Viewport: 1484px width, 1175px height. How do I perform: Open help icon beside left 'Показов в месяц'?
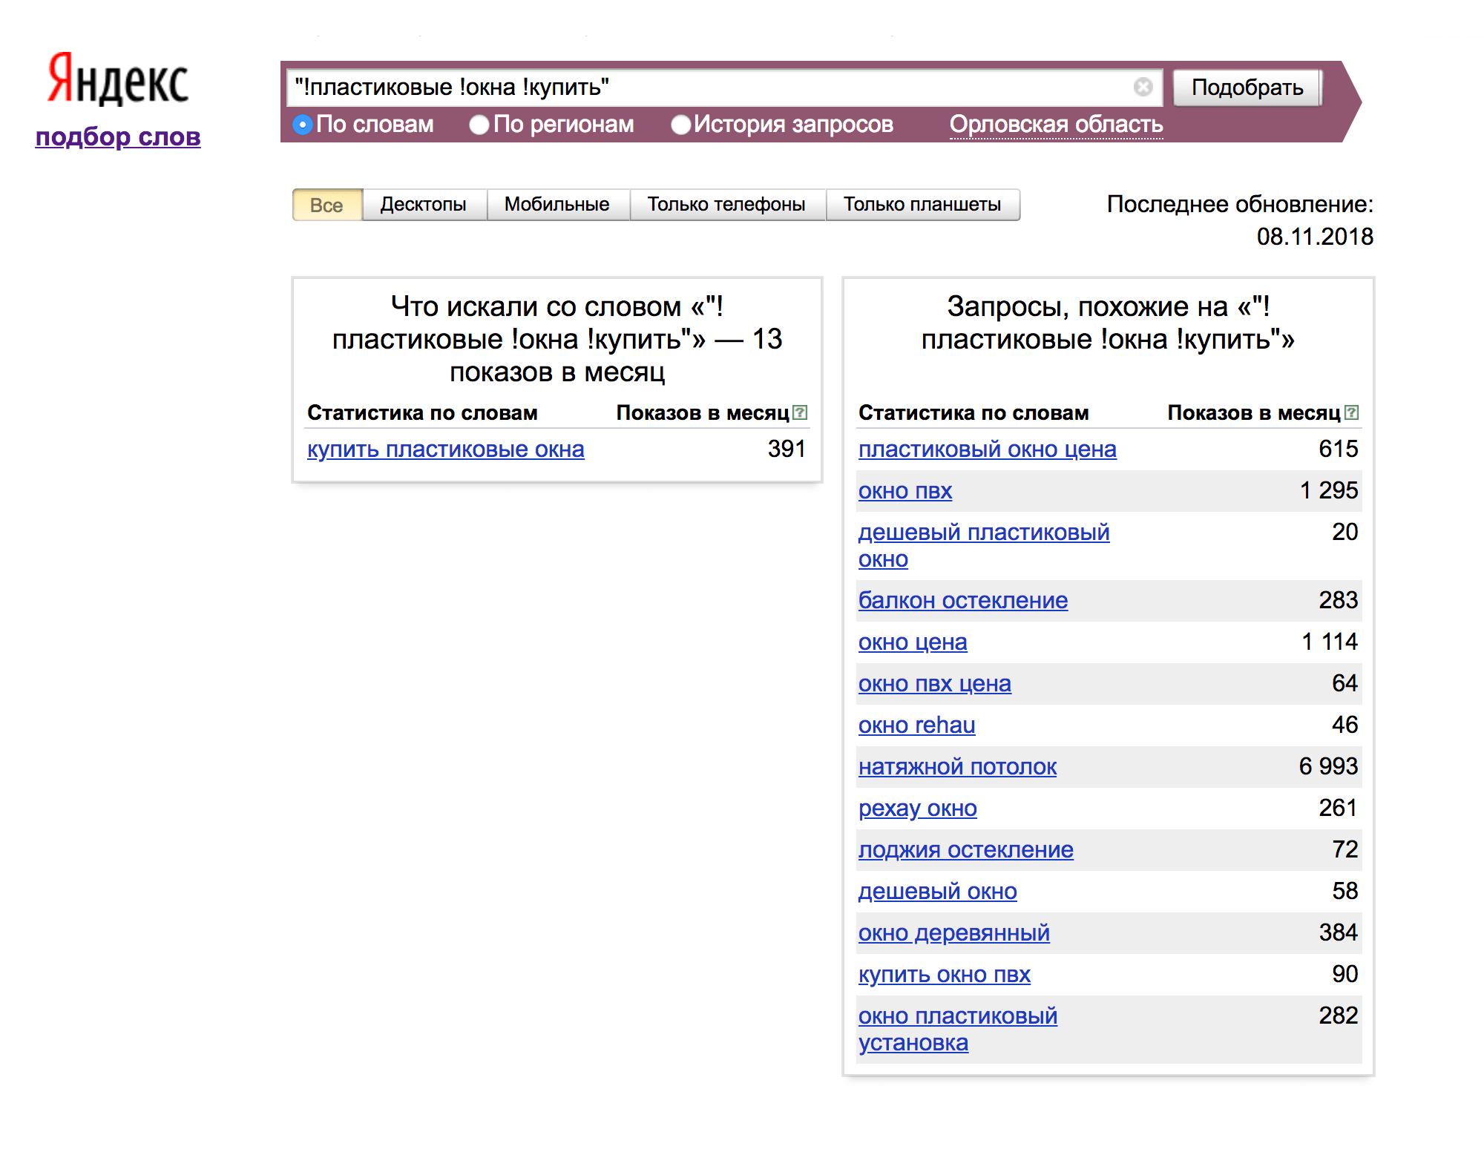[x=800, y=412]
